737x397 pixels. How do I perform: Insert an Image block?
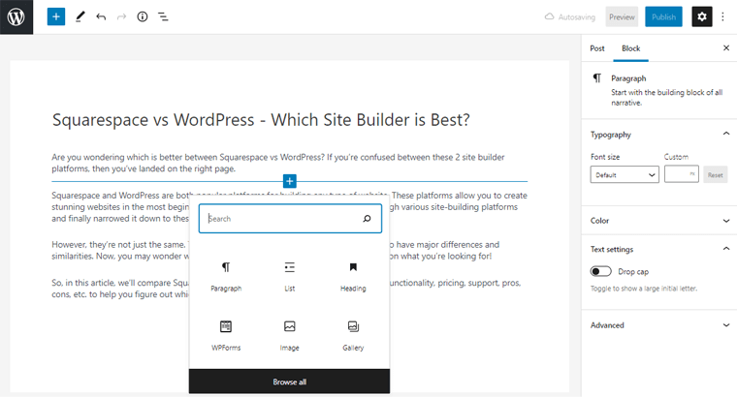(x=290, y=336)
